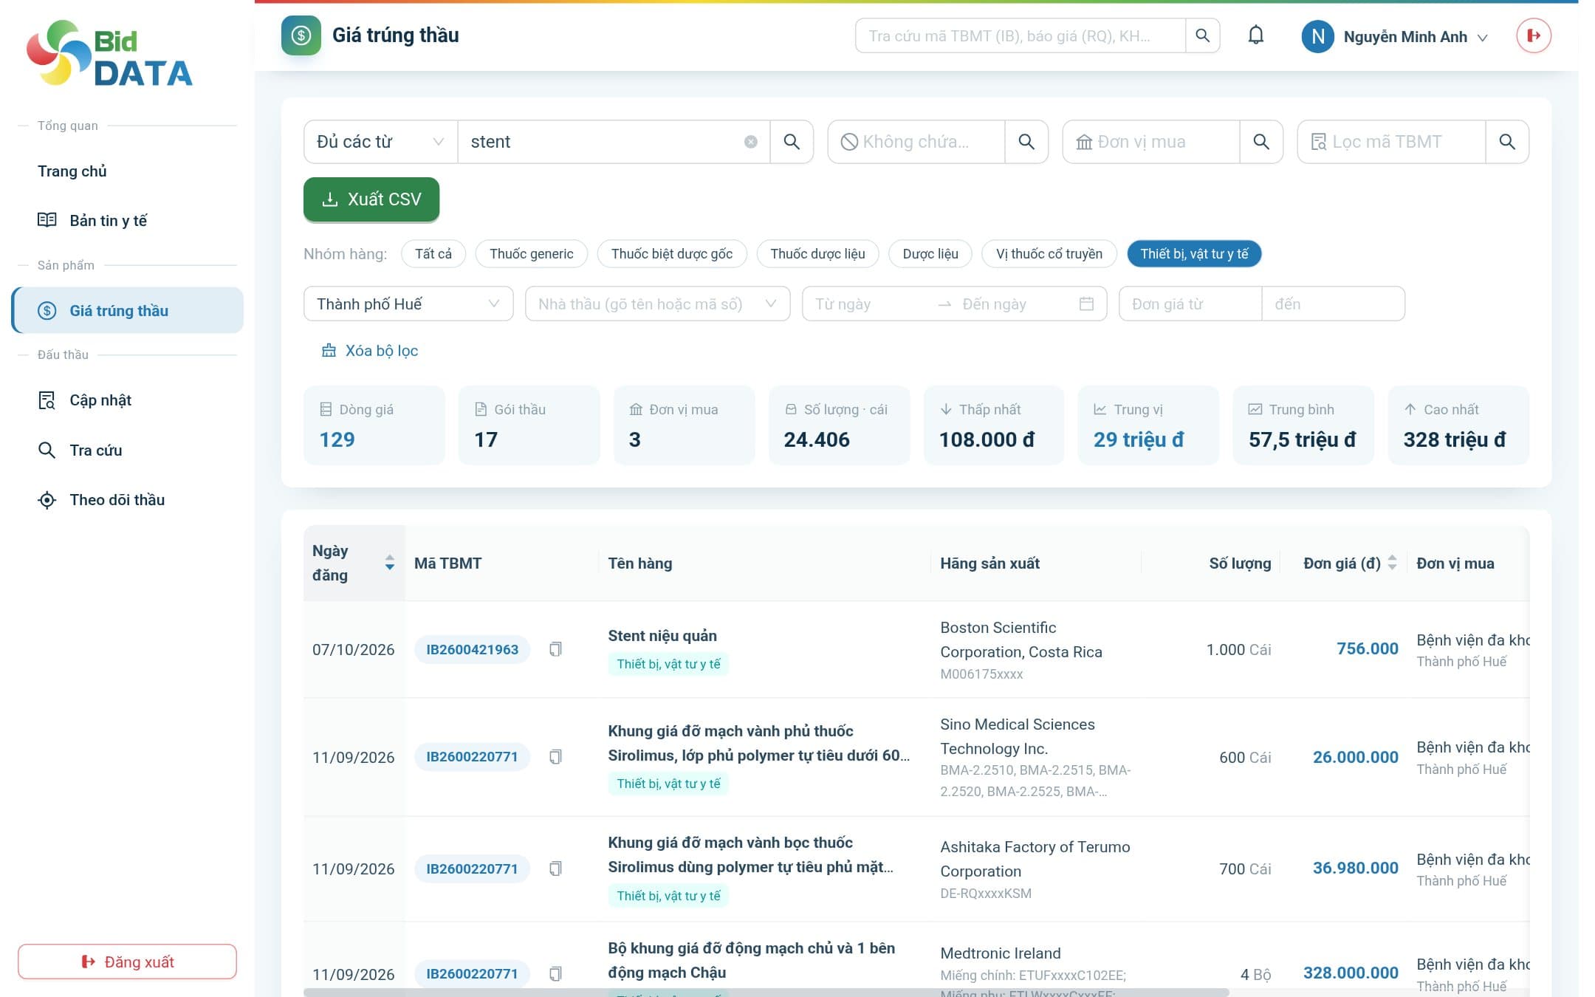Toggle 'Thiết bị, vật tư y tế' chip
Screen dimensions: 1595x997
point(1194,254)
